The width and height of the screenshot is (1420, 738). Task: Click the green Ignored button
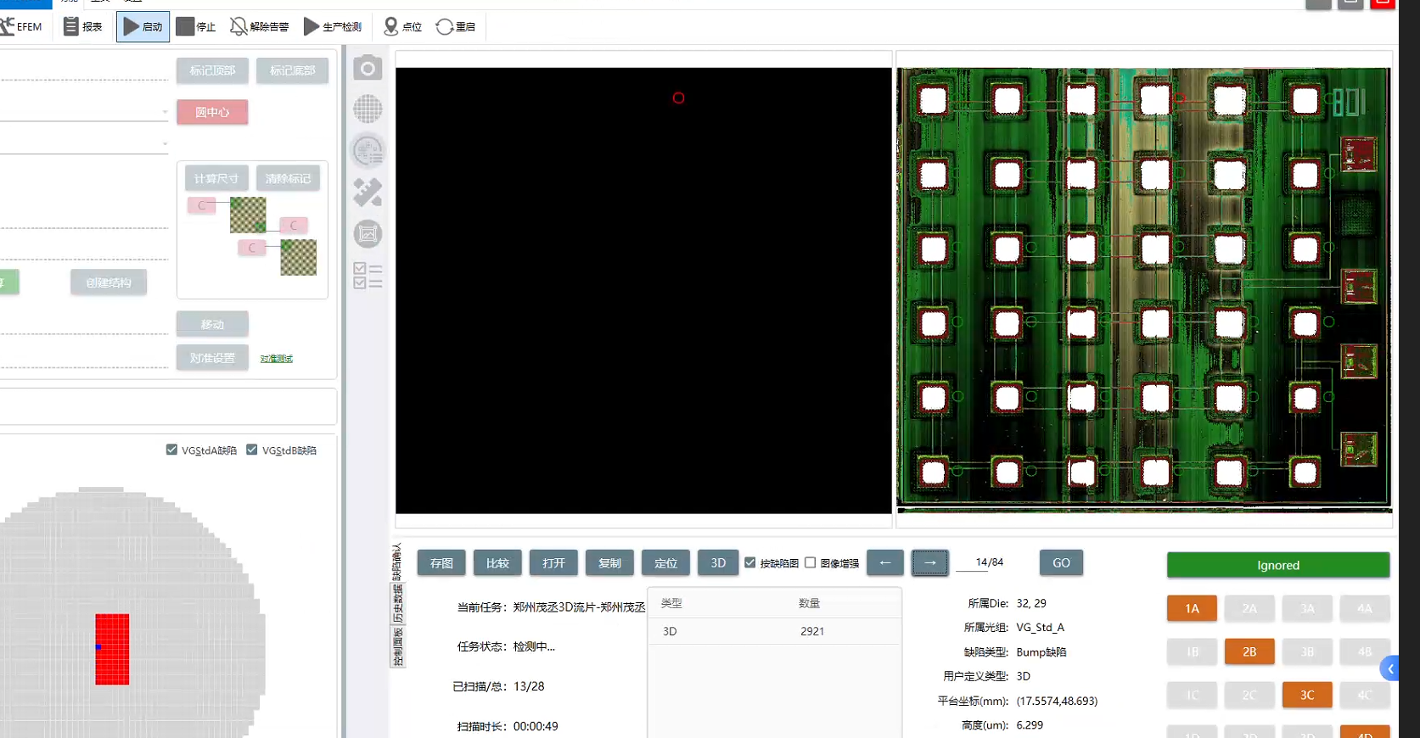[x=1278, y=565]
